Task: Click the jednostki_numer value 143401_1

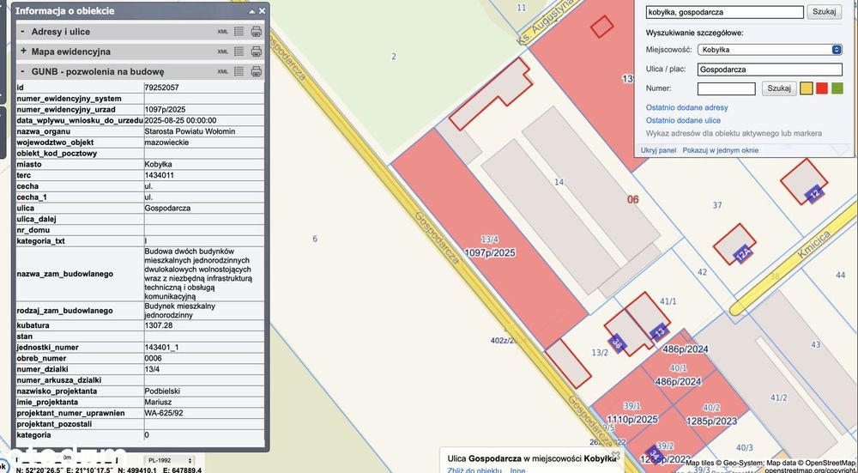Action: click(x=161, y=347)
